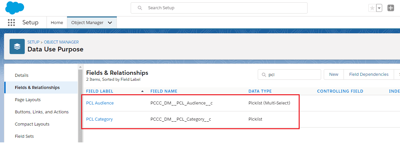Select Compact Layouts in the sidebar
Screen dimensions: 400x146
[x=32, y=124]
